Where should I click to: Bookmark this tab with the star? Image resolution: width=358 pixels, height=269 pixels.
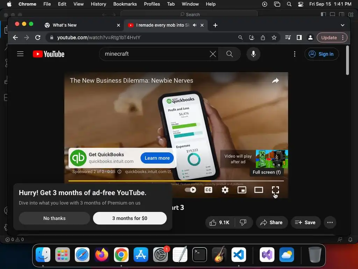click(x=274, y=37)
